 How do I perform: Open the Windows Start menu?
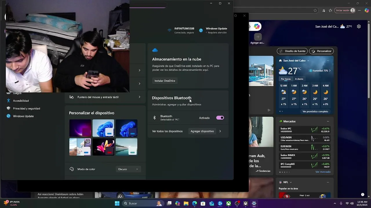117,203
